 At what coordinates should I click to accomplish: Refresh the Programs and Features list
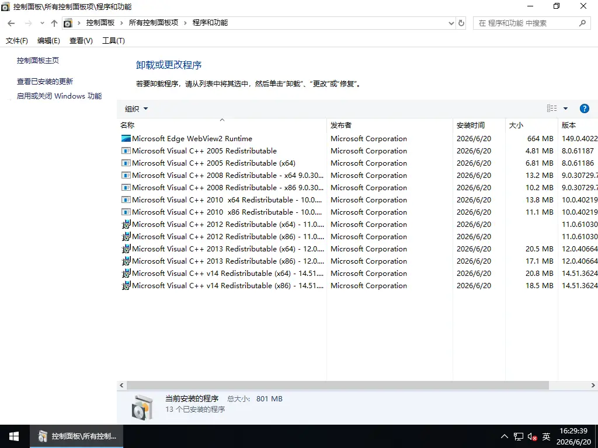(461, 23)
